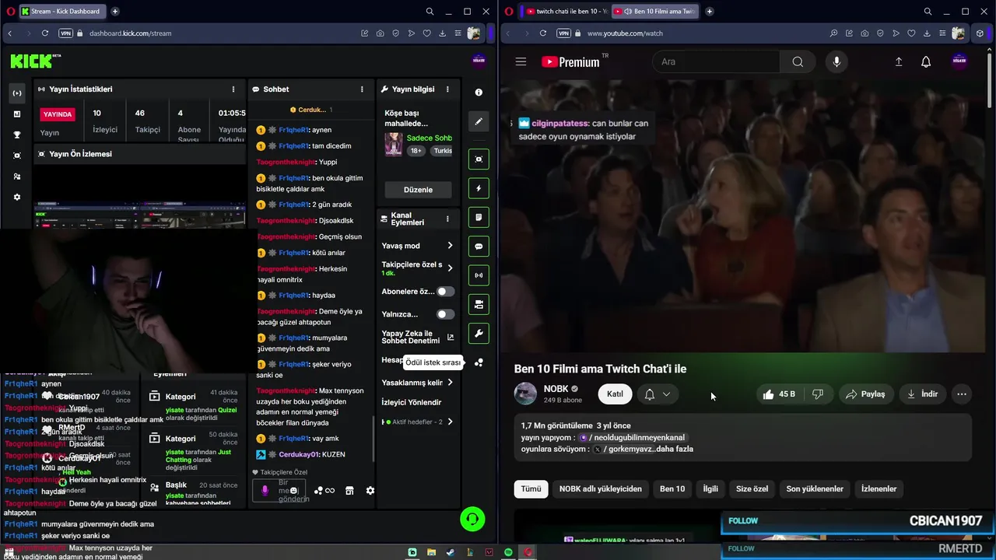The width and height of the screenshot is (996, 560).
Task: Open more actions menu under video
Action: [962, 394]
